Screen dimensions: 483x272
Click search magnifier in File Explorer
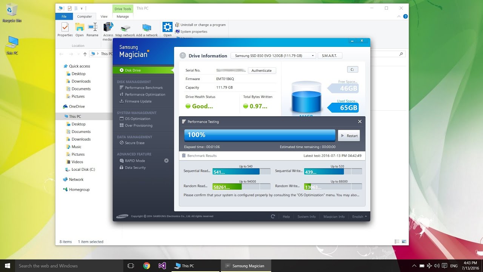point(401,54)
